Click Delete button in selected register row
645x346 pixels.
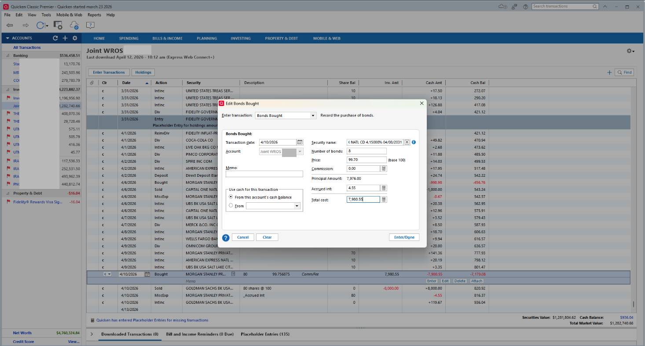(x=460, y=281)
